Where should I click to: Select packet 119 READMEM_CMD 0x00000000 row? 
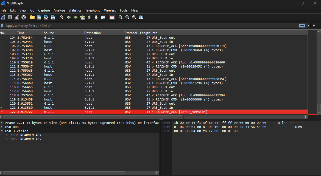click(x=154, y=99)
